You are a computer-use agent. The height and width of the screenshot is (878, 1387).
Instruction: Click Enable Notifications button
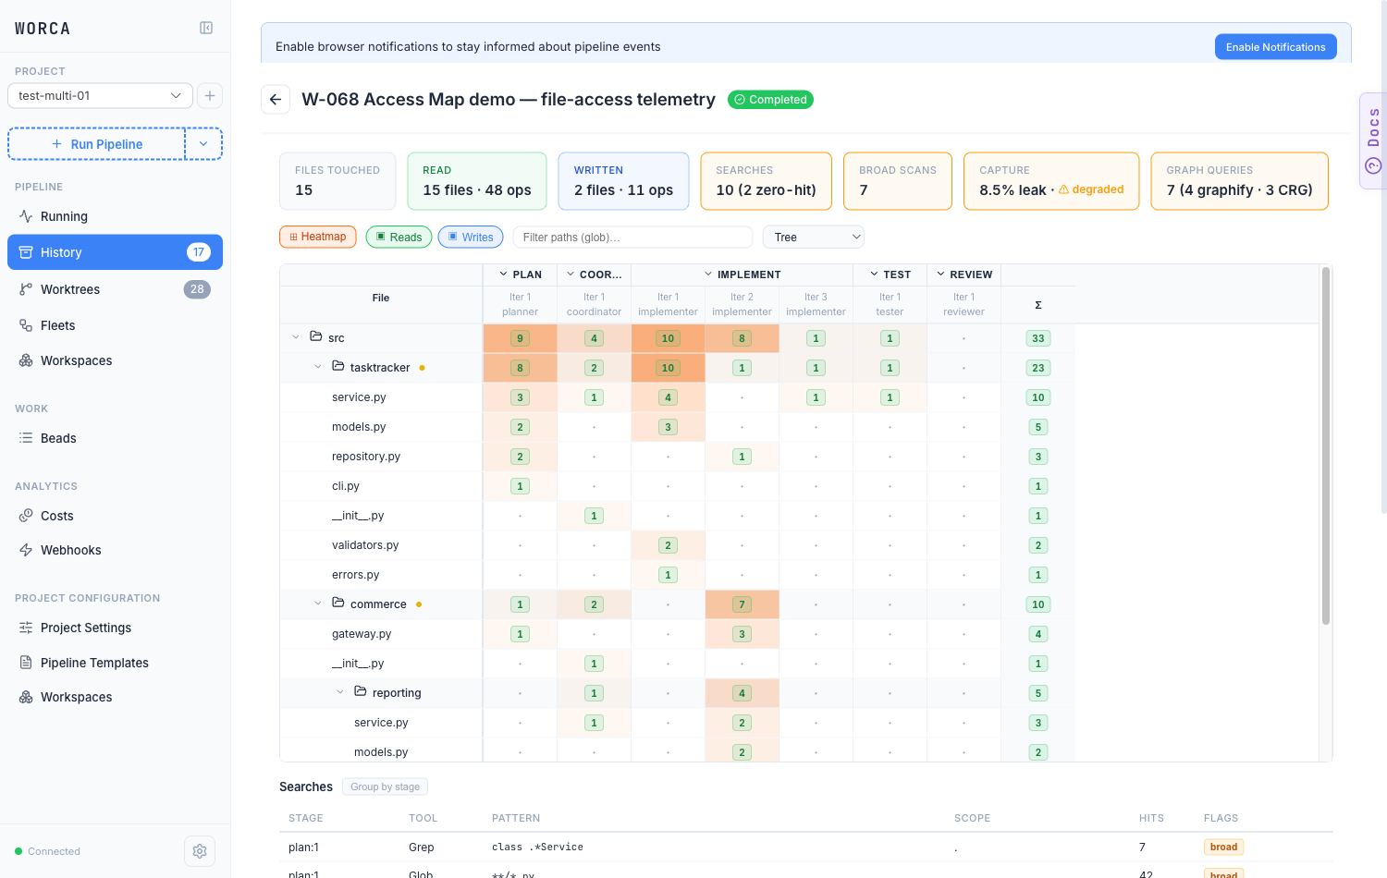coord(1275,47)
